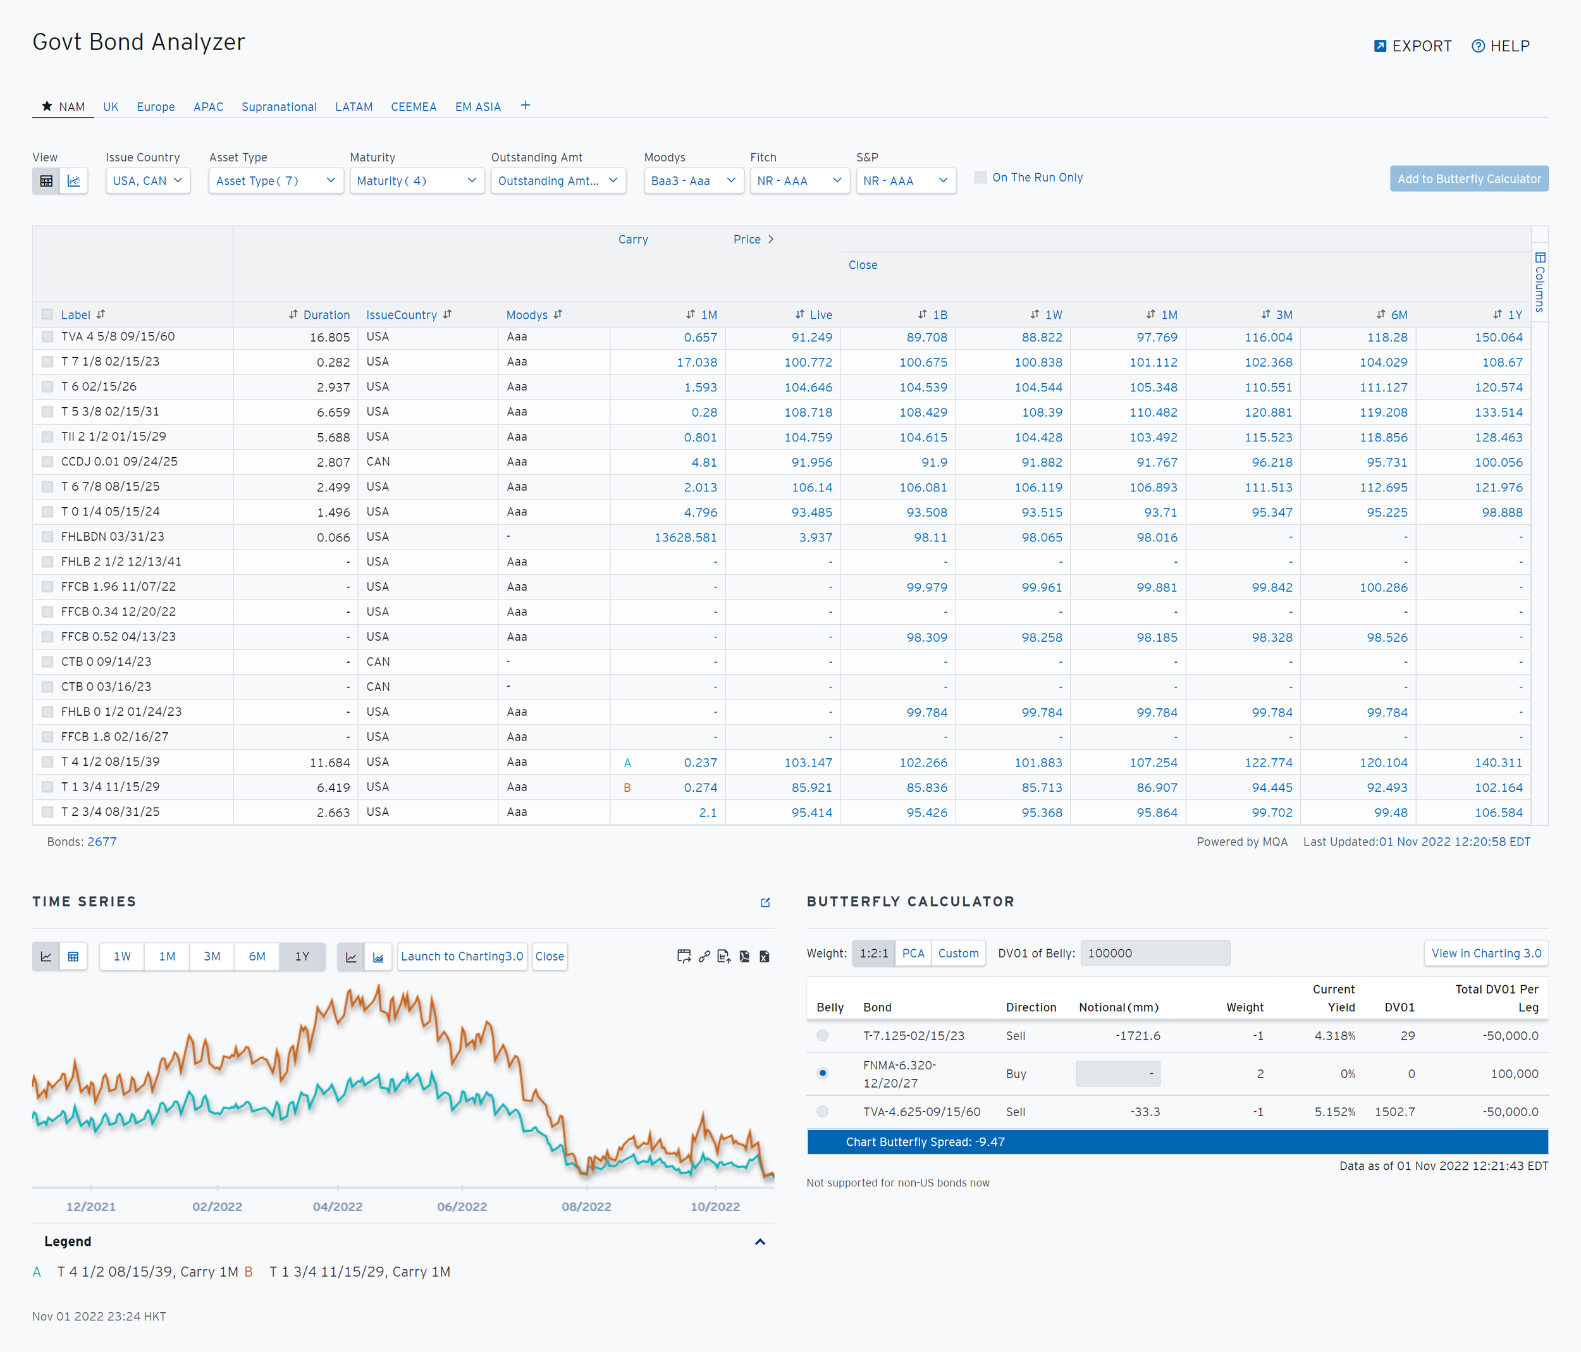Export chart to PDF

[x=745, y=957]
